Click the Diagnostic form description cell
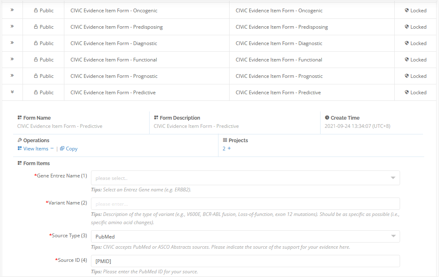Viewport: 439px width, 277px height. tap(312, 43)
